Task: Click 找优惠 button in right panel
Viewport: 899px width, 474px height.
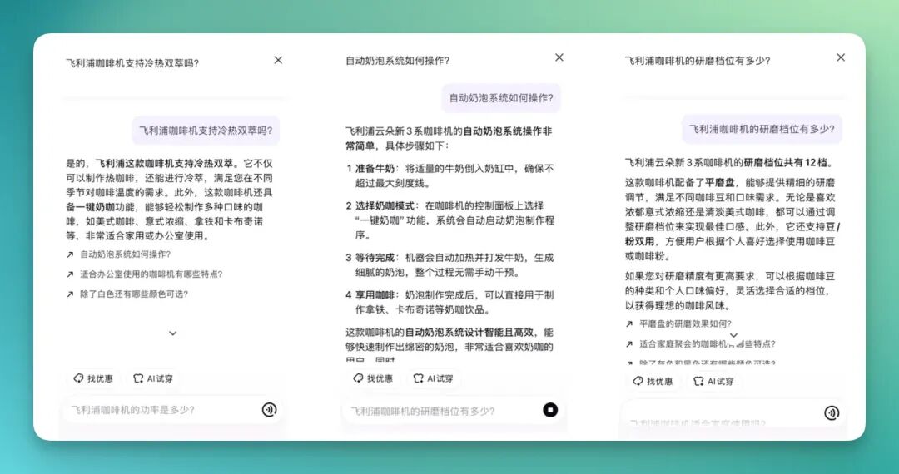Action: (653, 381)
